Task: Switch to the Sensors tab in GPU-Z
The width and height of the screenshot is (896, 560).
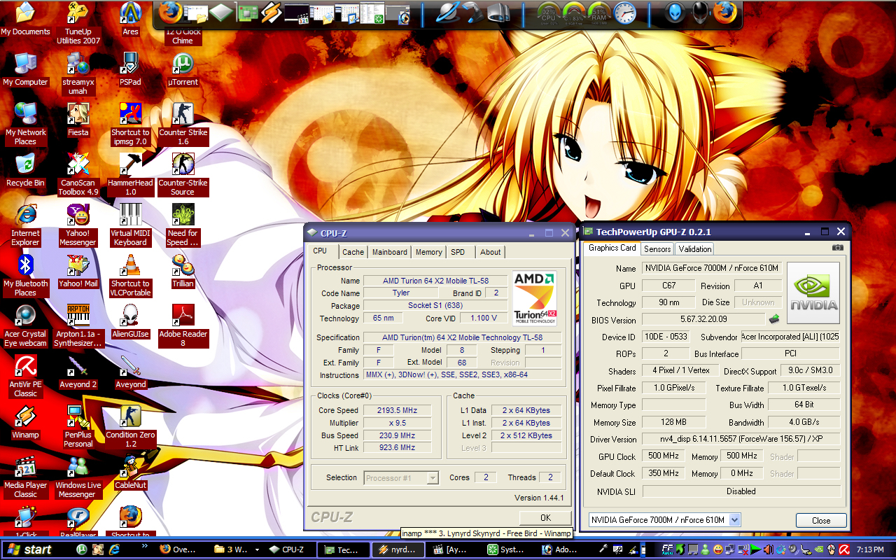Action: 657,248
